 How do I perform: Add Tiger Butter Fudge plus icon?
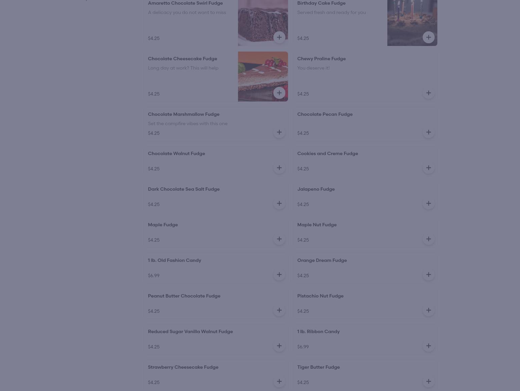[429, 381]
